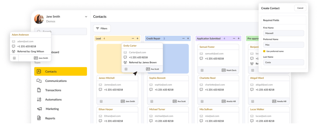Open the Filters button
This screenshot has height=125, width=320.
pos(102,28)
